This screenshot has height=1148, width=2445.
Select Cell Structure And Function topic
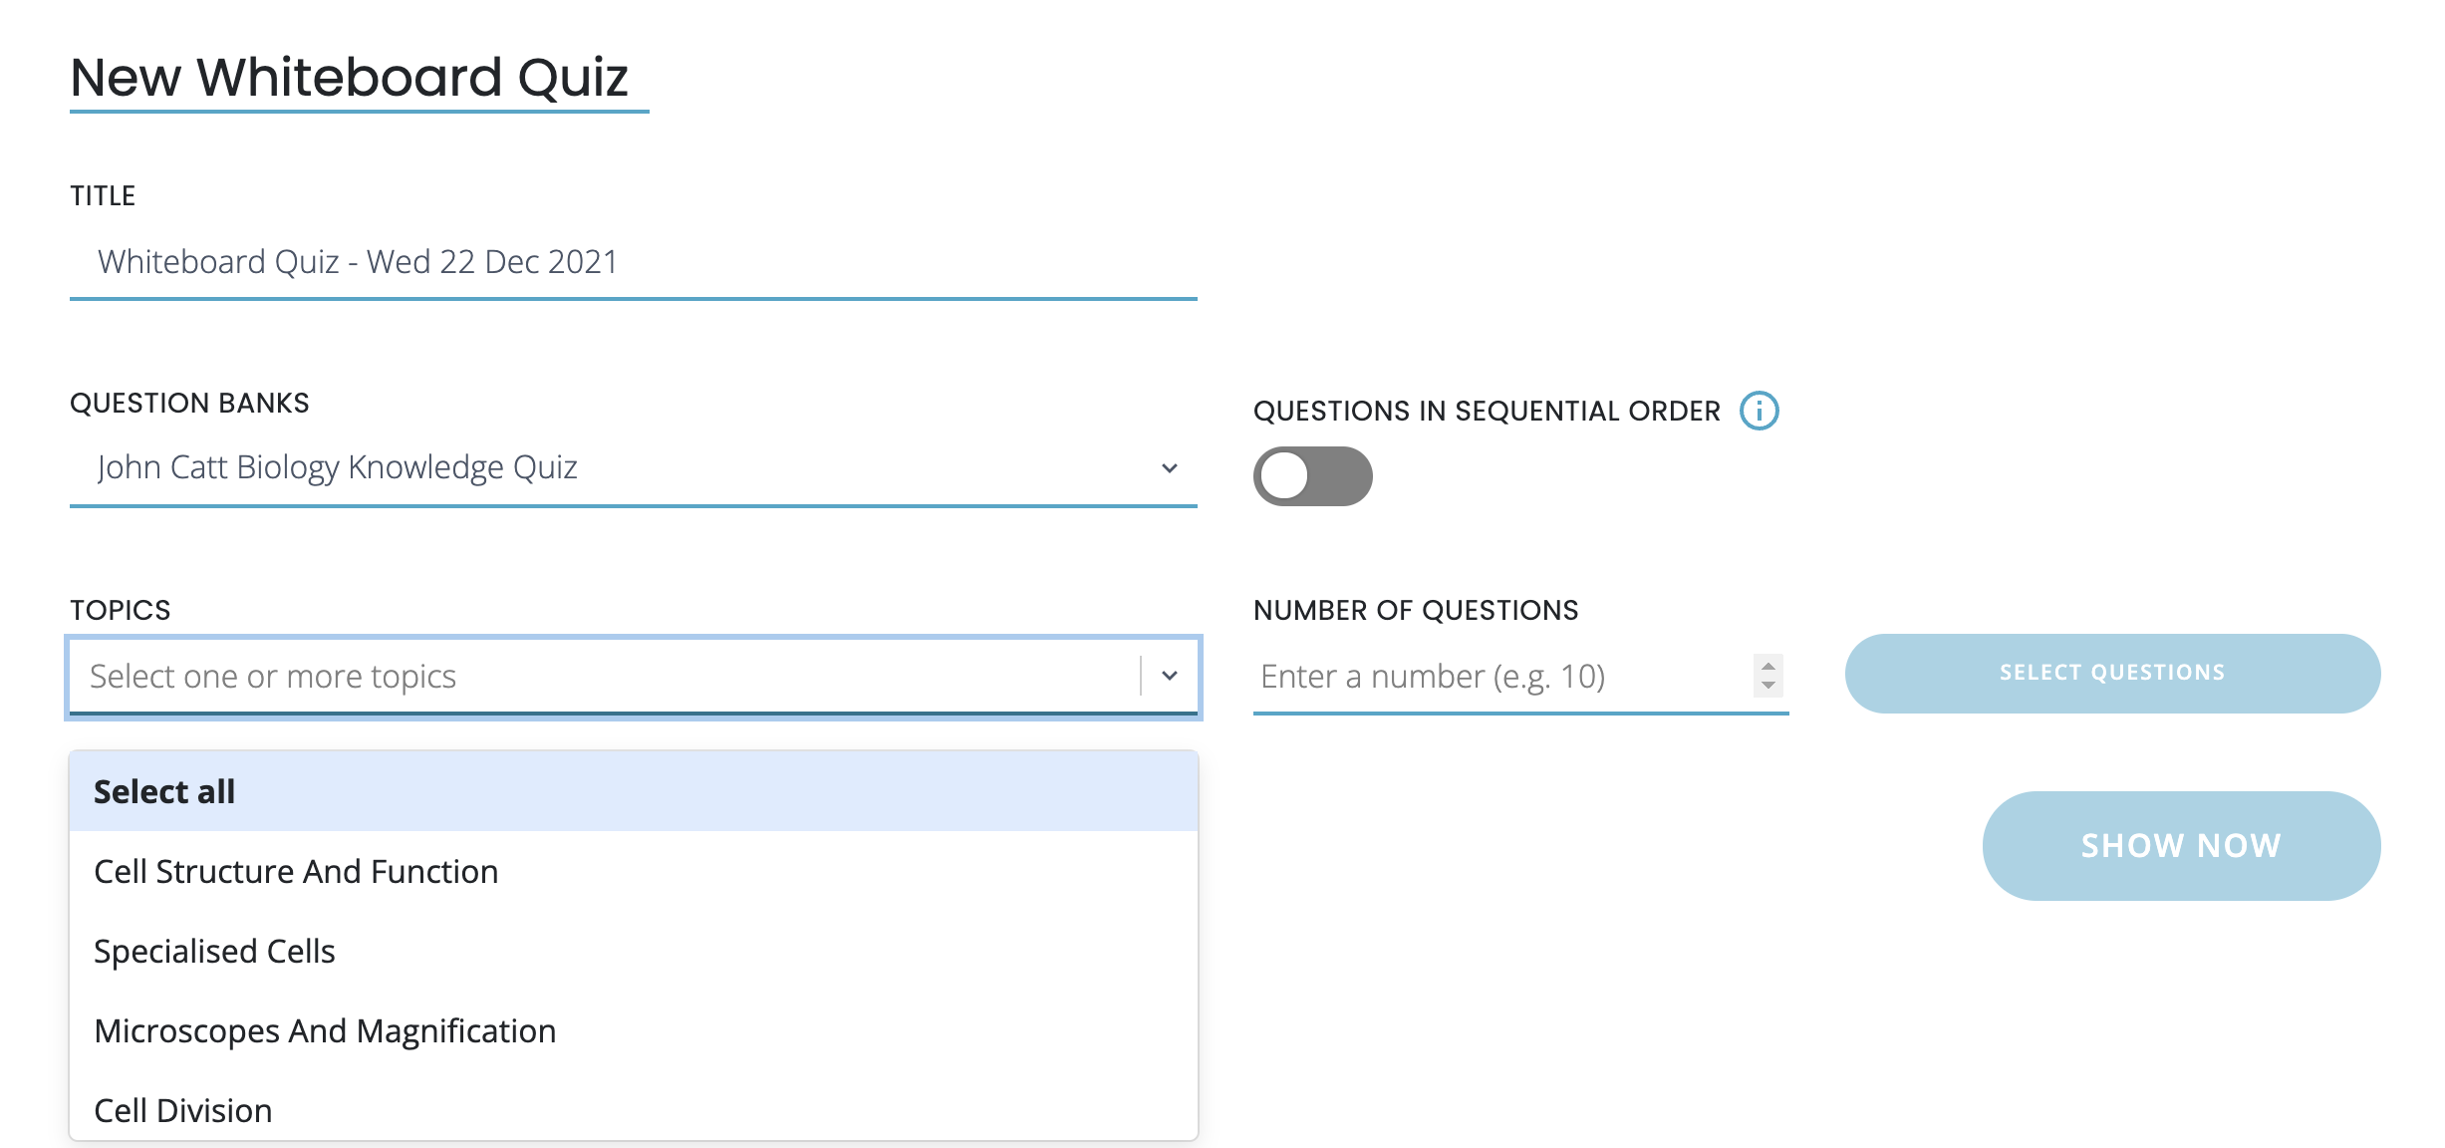[296, 872]
